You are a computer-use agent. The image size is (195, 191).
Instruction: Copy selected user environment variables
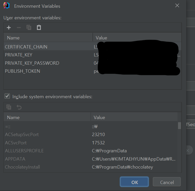(29, 28)
